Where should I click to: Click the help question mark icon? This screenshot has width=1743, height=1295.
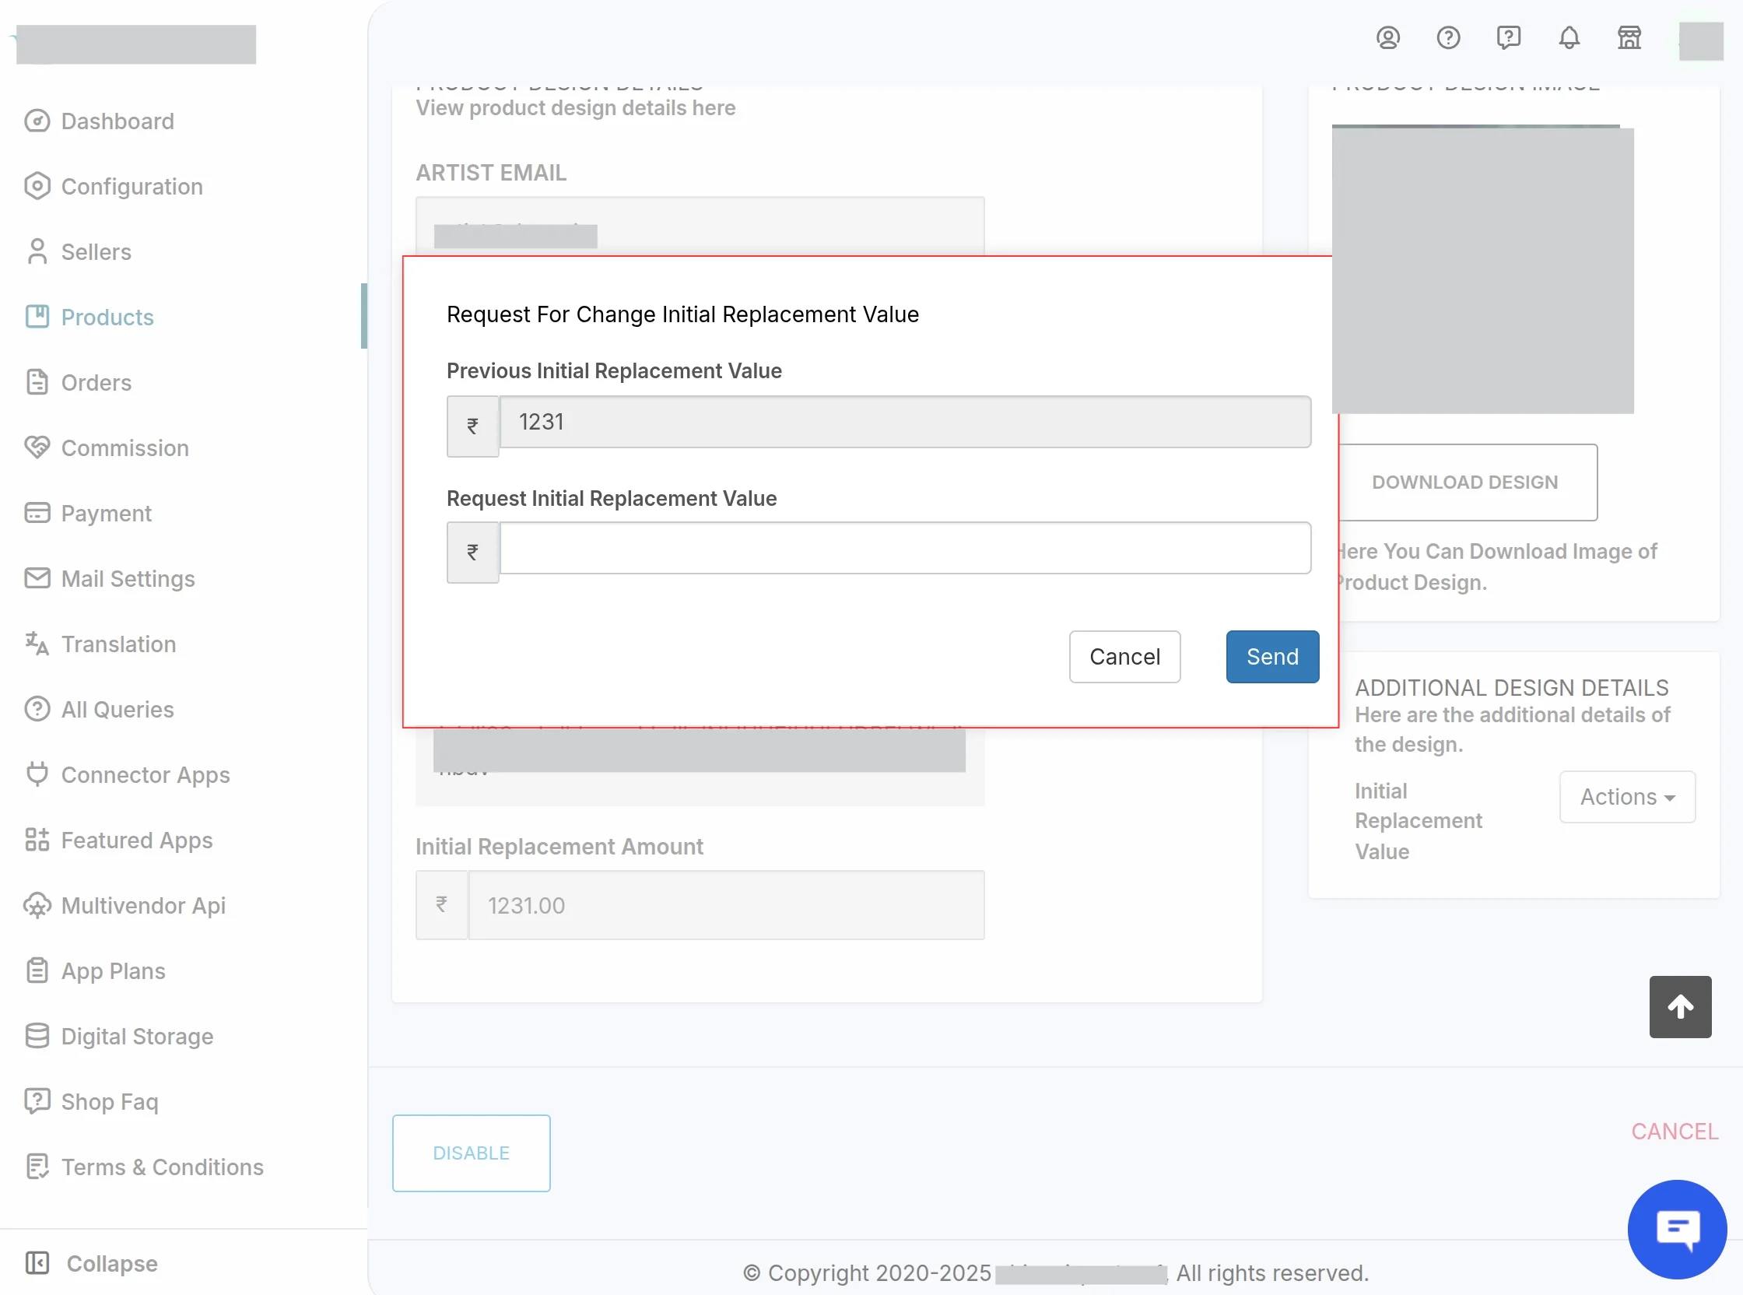(1447, 37)
